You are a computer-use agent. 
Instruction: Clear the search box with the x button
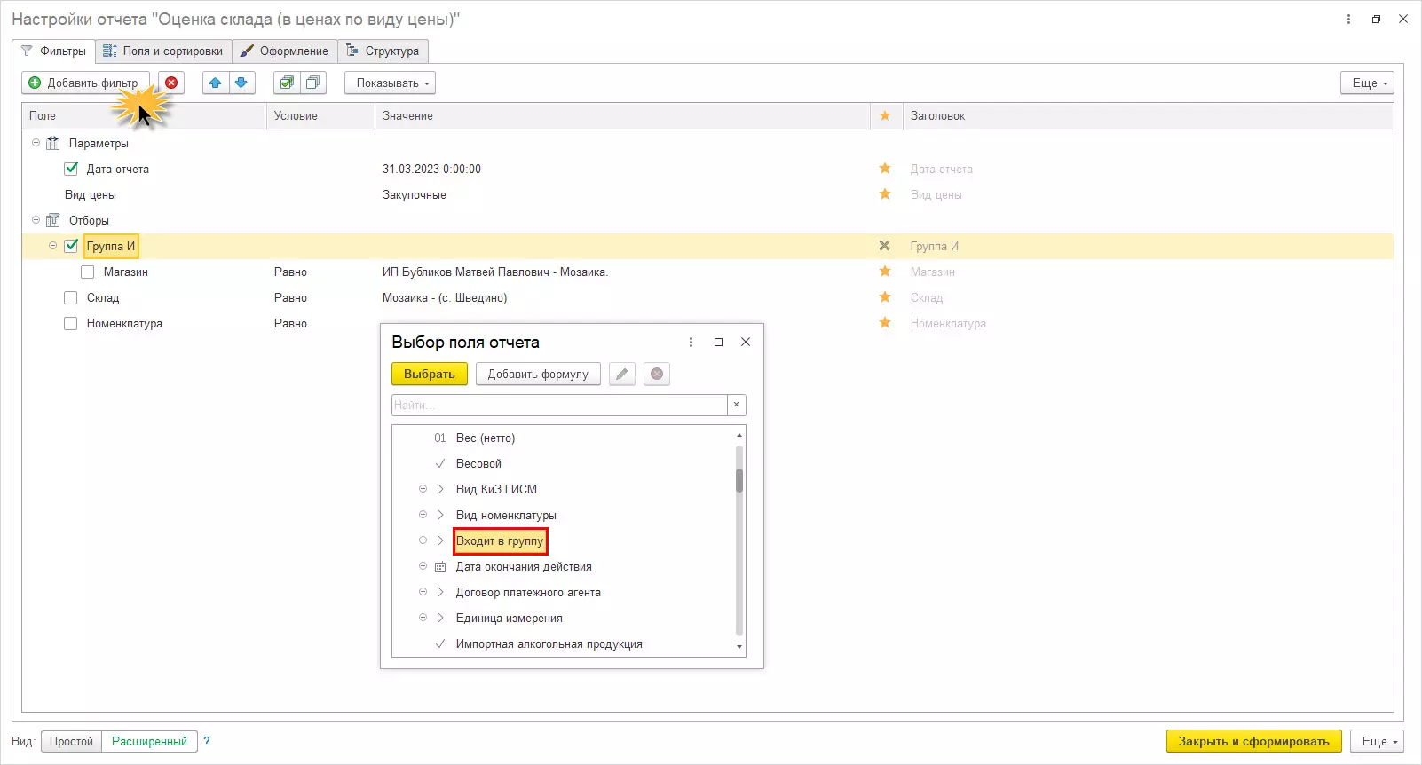(736, 405)
